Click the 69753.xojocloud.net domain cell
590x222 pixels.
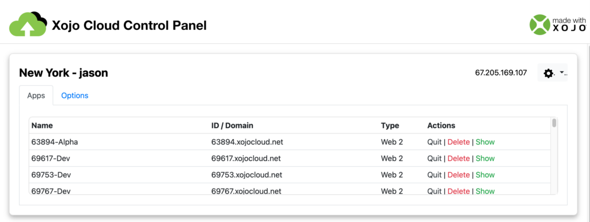[247, 175]
